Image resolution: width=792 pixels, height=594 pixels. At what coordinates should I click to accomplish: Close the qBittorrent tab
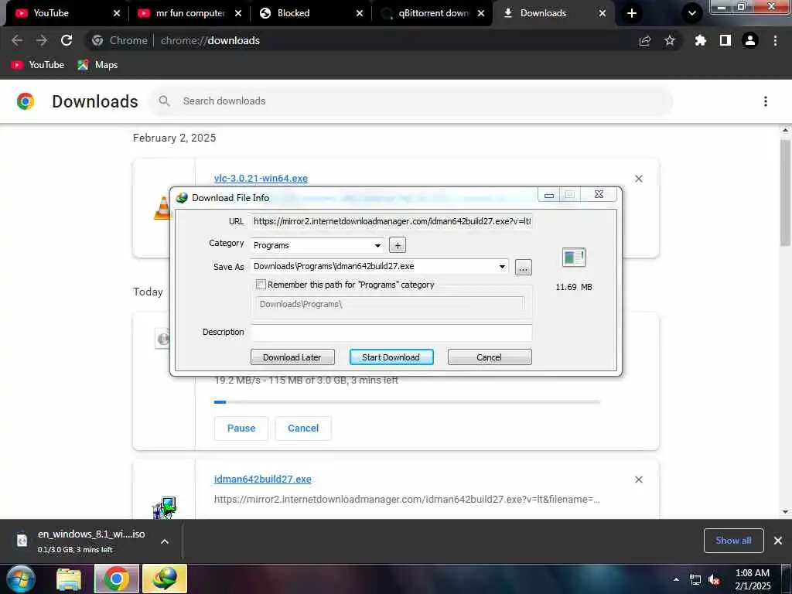coord(481,13)
